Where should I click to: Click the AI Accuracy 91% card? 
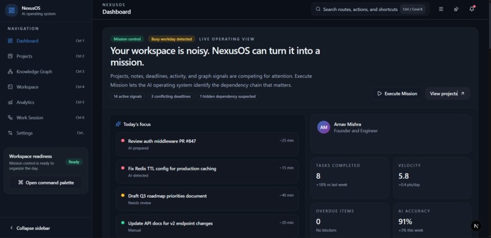click(x=432, y=220)
